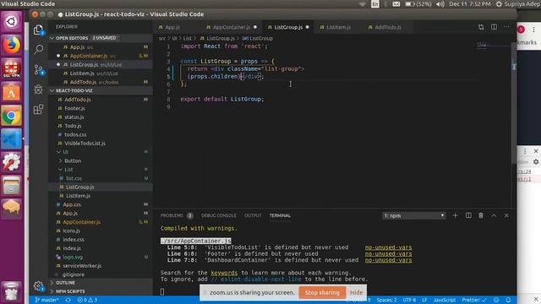This screenshot has height=304, width=541.
Task: Open the OUTPUT panel tab
Action: [x=253, y=215]
